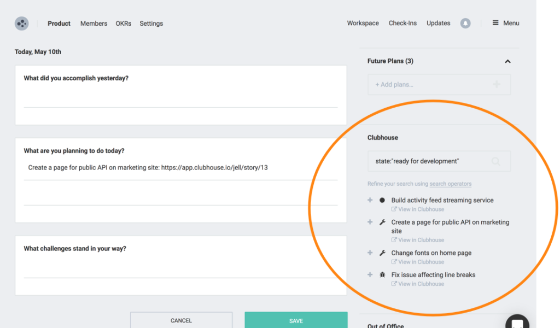Navigate to Workspace
Image resolution: width=560 pixels, height=328 pixels.
pyautogui.click(x=363, y=23)
